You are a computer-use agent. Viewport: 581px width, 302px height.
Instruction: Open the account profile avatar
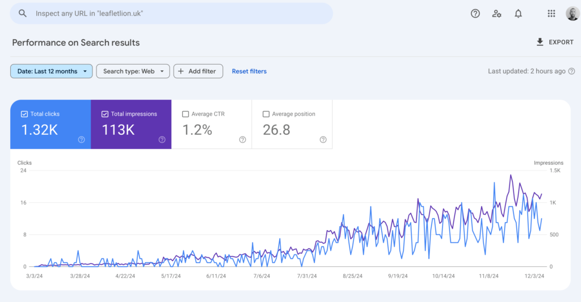click(x=572, y=14)
